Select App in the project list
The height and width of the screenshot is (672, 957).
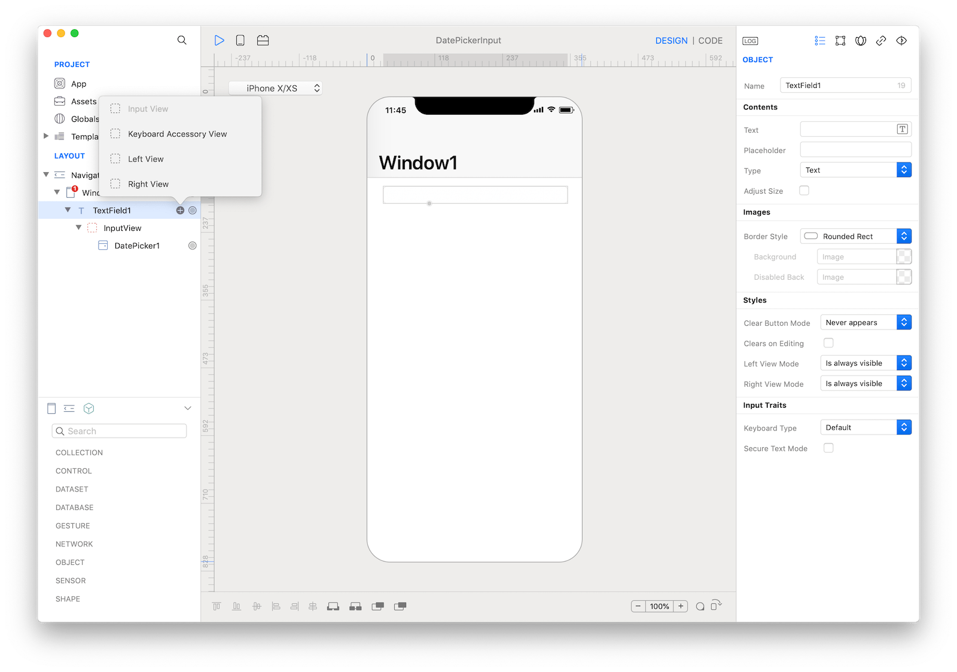coord(78,84)
